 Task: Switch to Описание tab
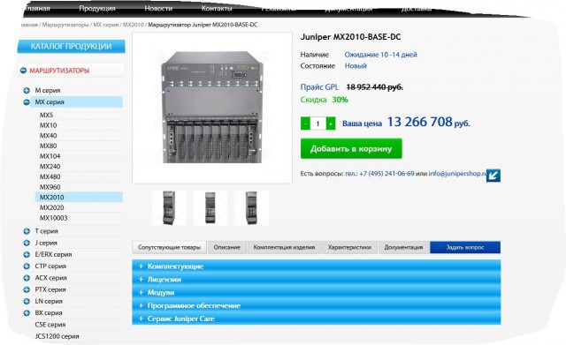pos(227,247)
